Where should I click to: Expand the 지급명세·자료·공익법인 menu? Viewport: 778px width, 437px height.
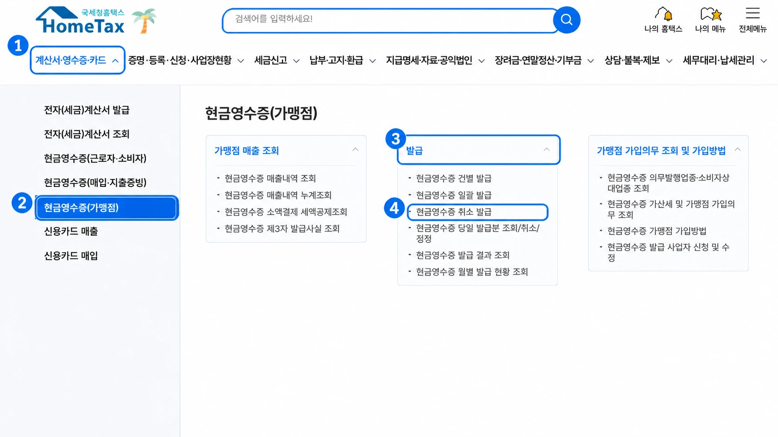coord(435,60)
